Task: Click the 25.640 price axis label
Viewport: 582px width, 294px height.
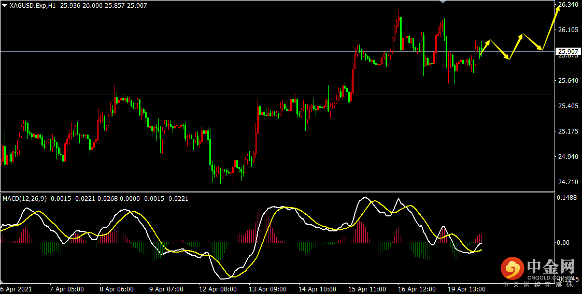Action: point(569,81)
